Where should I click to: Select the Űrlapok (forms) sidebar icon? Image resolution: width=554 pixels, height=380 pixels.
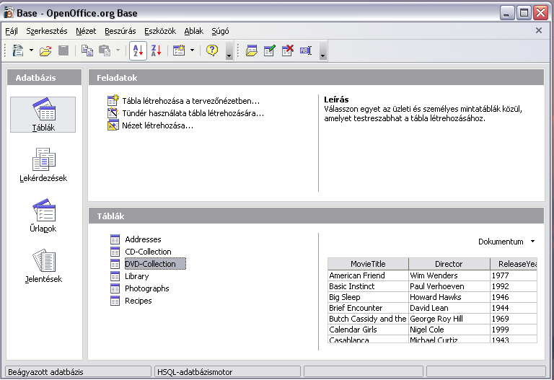(43, 215)
